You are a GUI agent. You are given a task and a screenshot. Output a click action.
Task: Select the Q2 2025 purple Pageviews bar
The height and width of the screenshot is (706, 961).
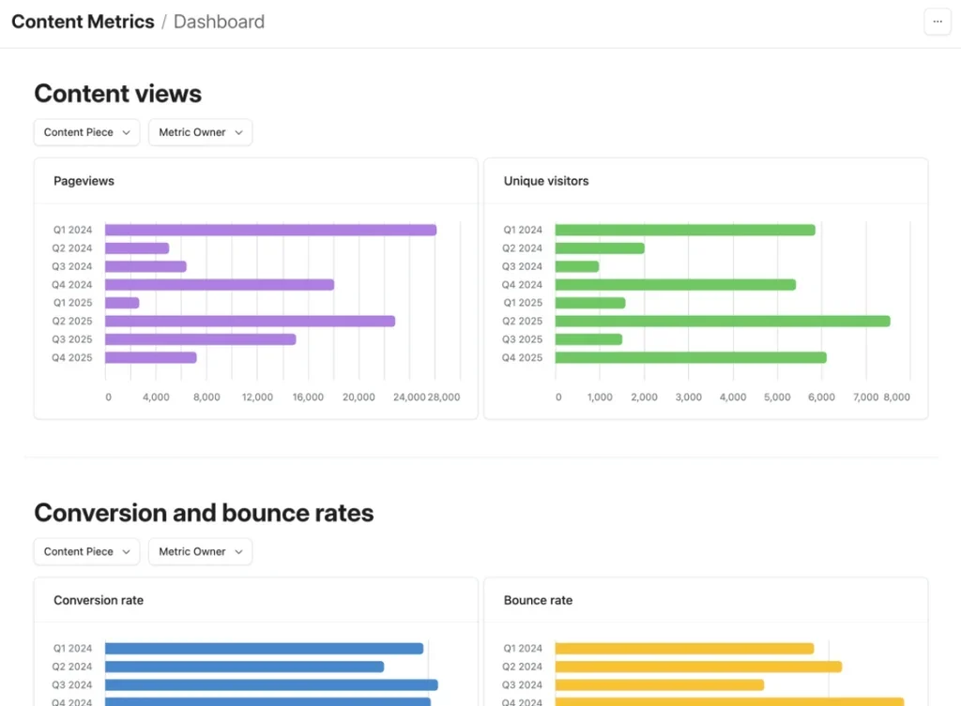(250, 322)
